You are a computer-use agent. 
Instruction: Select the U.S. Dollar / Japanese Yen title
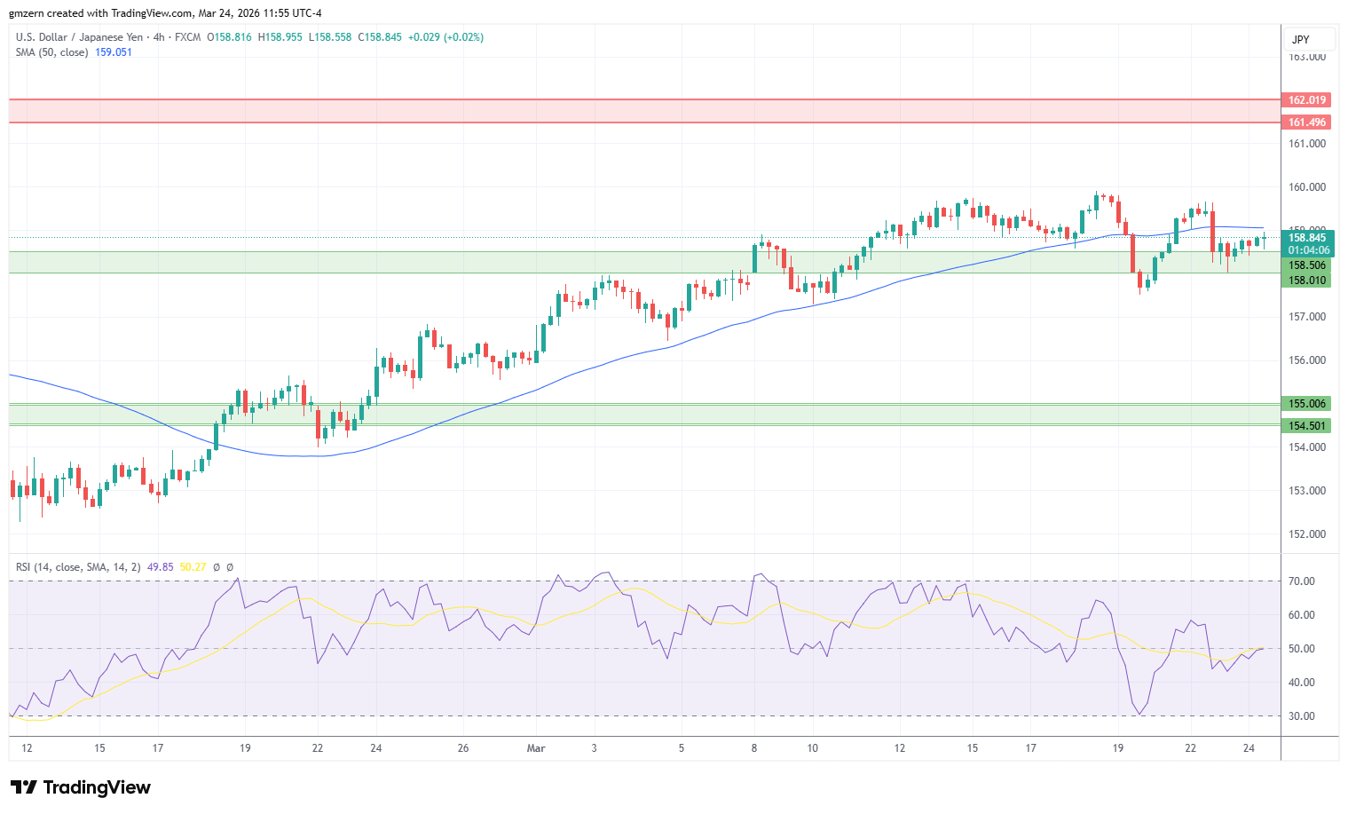point(79,37)
